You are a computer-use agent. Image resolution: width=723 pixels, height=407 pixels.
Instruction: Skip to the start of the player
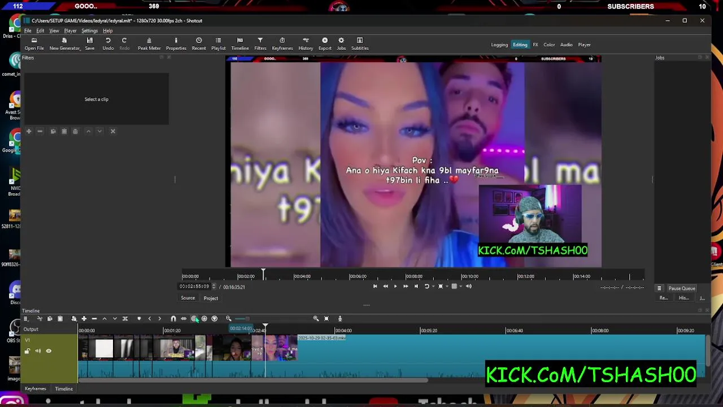pos(375,286)
